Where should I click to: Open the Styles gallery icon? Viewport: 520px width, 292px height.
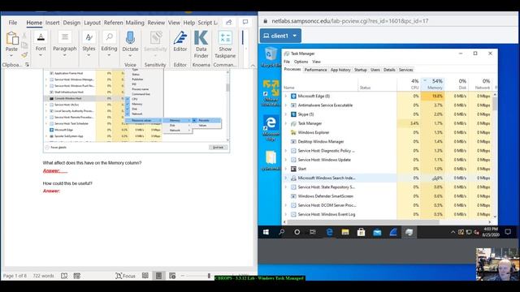[x=89, y=37]
